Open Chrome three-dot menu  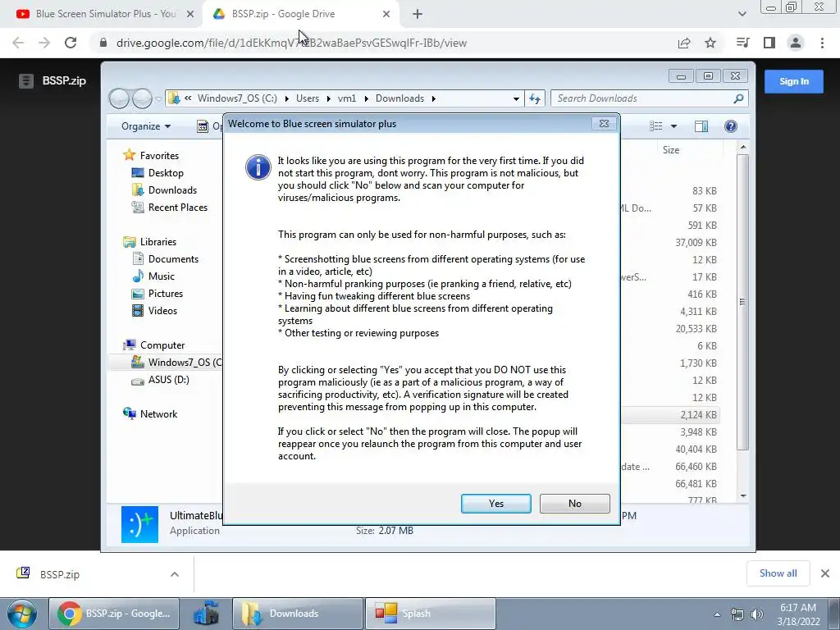coord(822,43)
